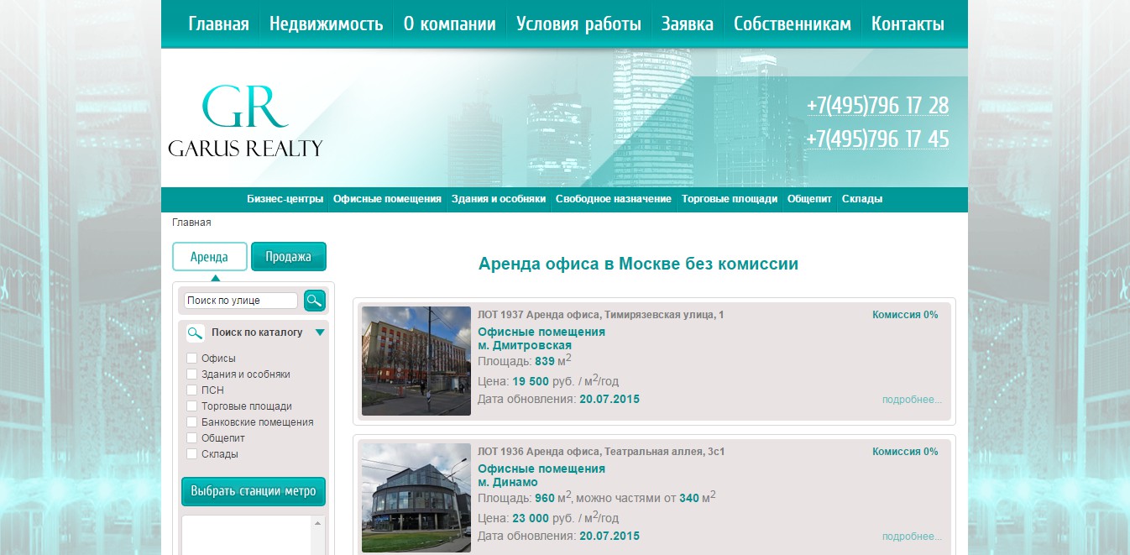Click the Главная breadcrumb link
1130x555 pixels.
click(x=191, y=223)
